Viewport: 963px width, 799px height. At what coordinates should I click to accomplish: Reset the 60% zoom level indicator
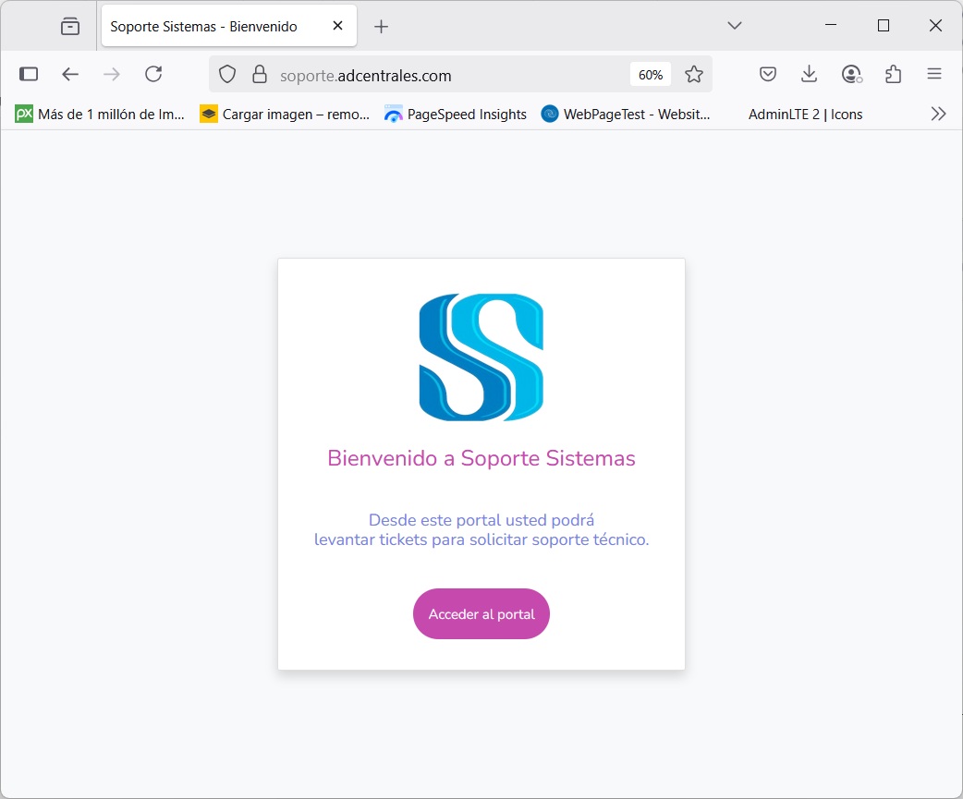651,75
